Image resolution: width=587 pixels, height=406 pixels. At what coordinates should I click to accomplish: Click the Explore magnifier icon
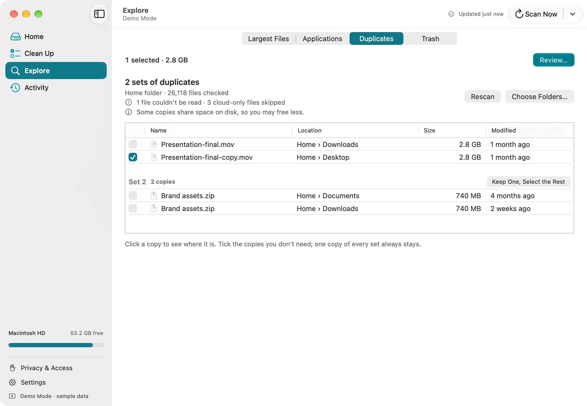(15, 71)
